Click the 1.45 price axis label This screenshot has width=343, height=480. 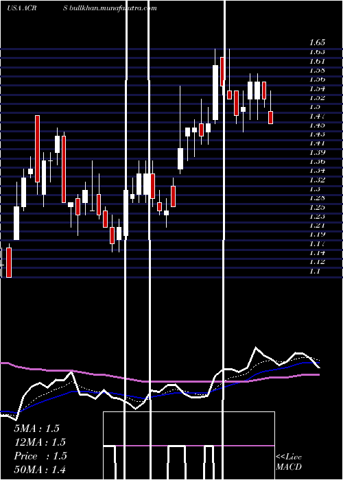(317, 125)
